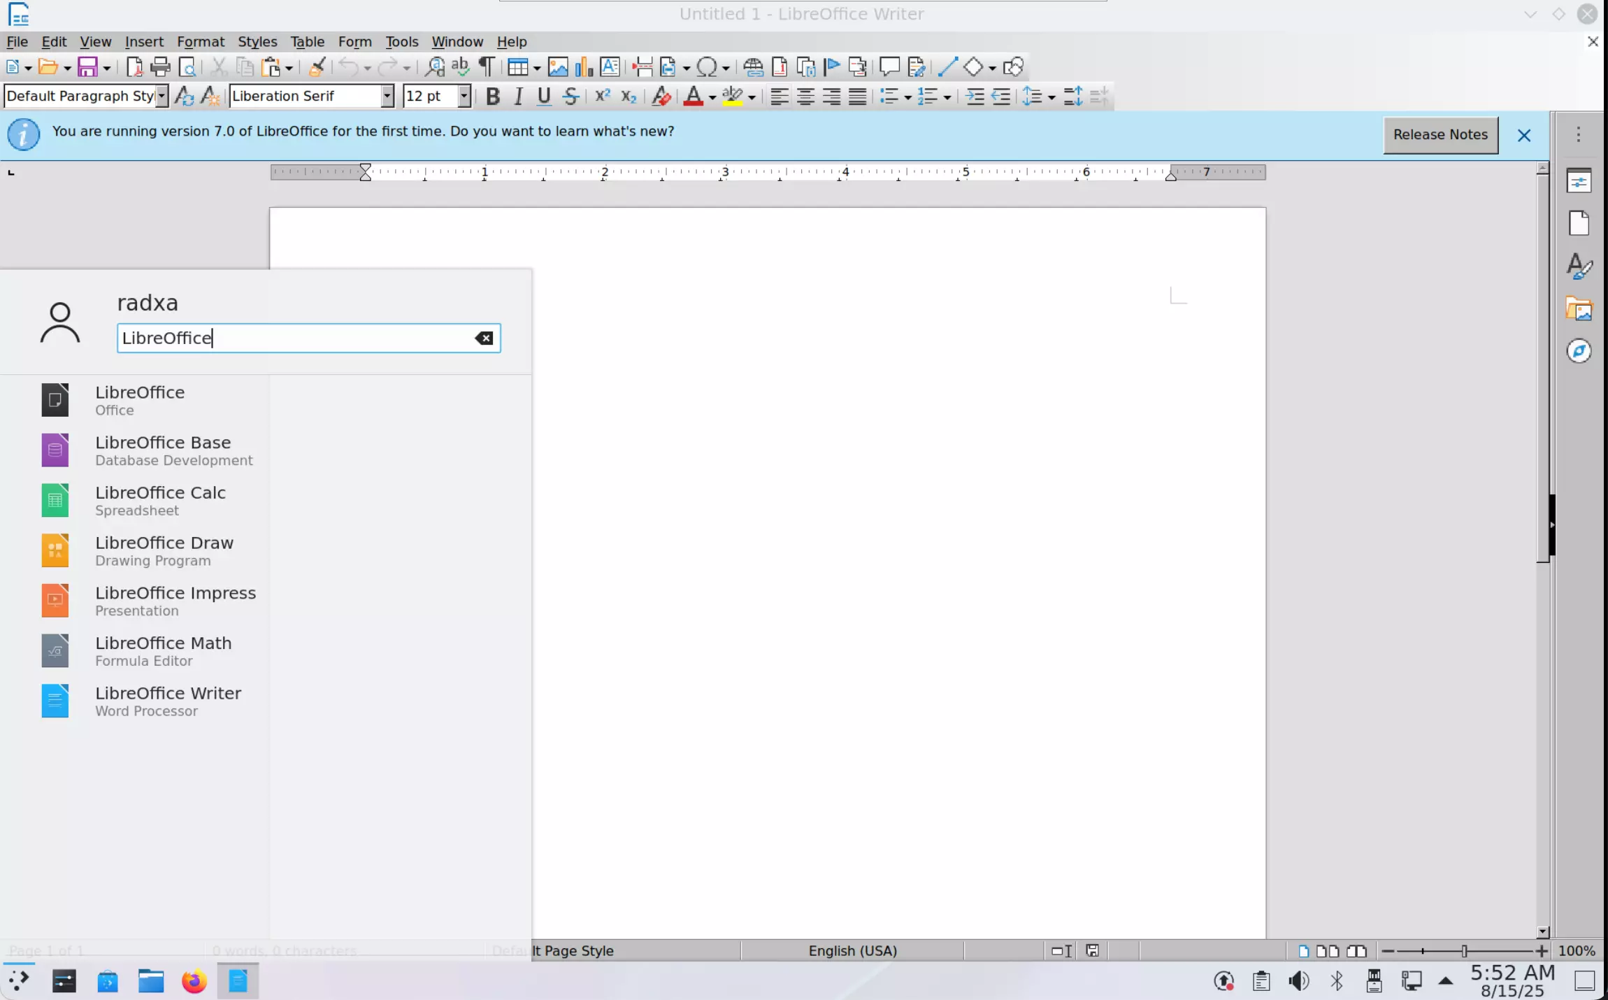Viewport: 1608px width, 1000px height.
Task: Toggle Print Preview icon
Action: (187, 67)
